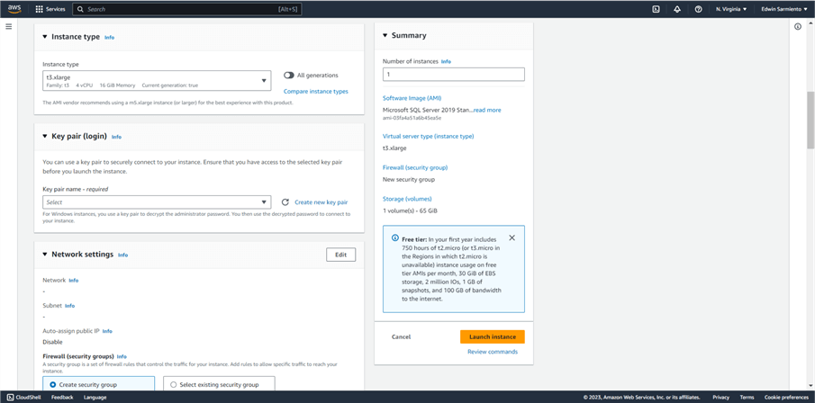Open the Privacy footer link
Image resolution: width=815 pixels, height=403 pixels.
pos(721,398)
